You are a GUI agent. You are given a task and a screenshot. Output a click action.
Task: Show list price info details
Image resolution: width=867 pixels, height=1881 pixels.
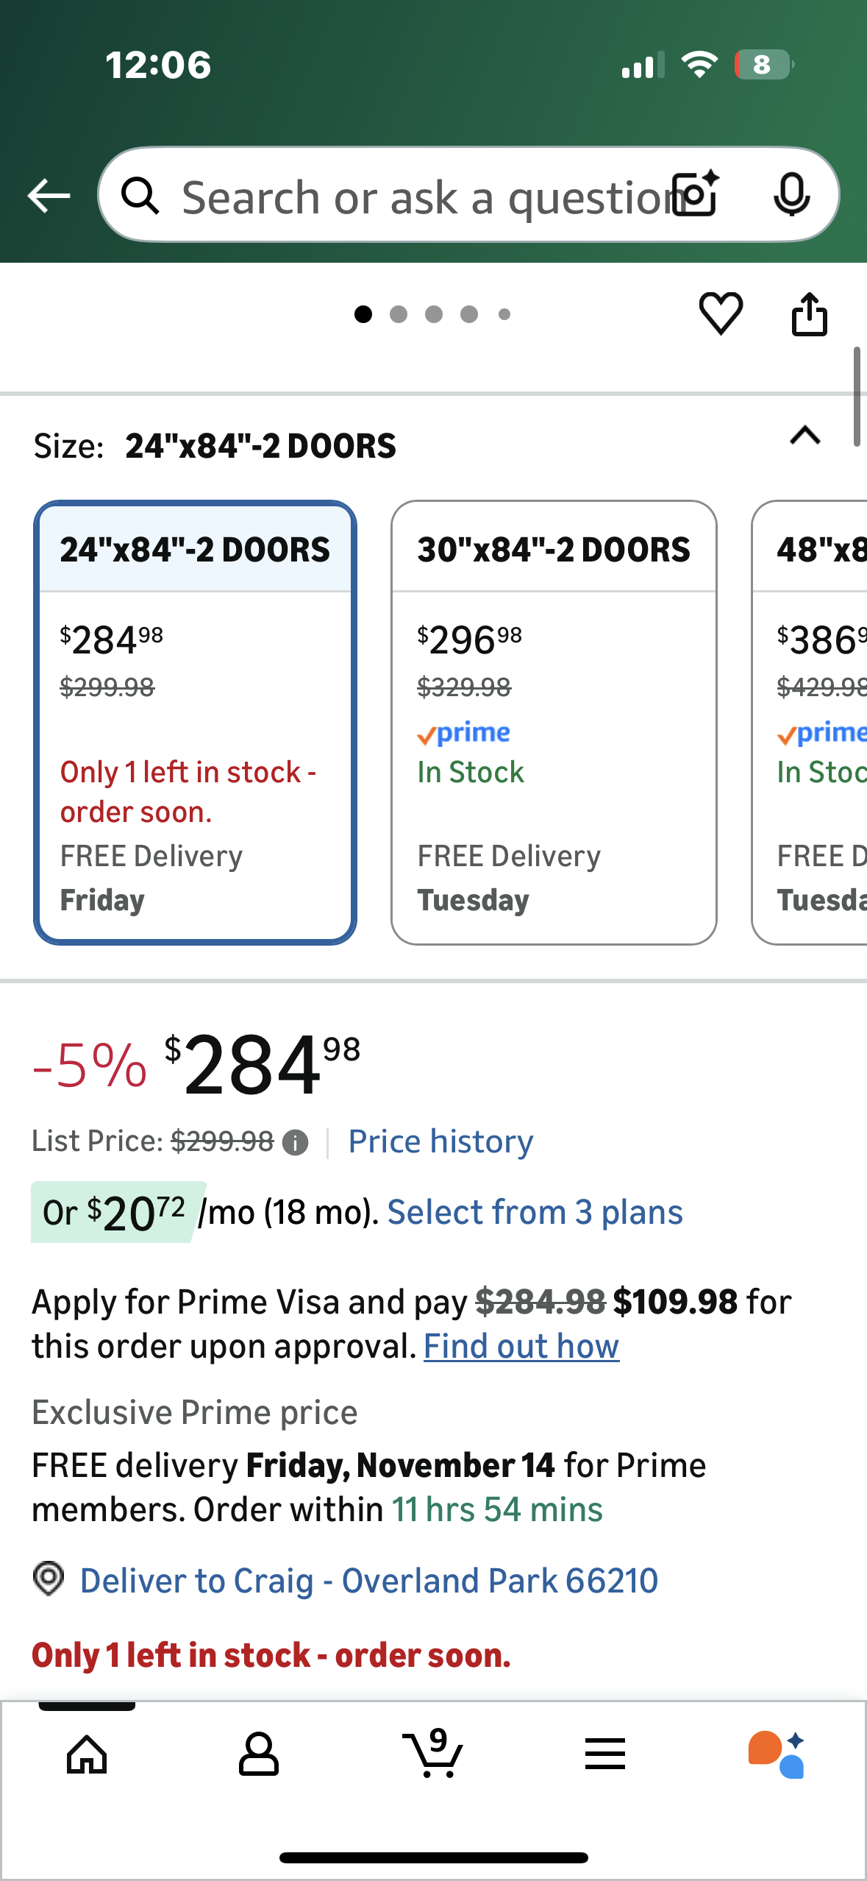tap(296, 1143)
